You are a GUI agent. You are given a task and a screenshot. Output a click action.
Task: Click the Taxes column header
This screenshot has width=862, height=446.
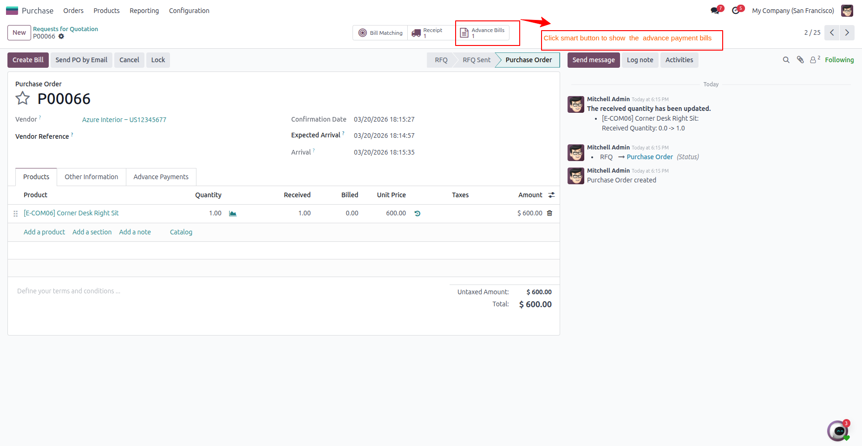pyautogui.click(x=460, y=195)
